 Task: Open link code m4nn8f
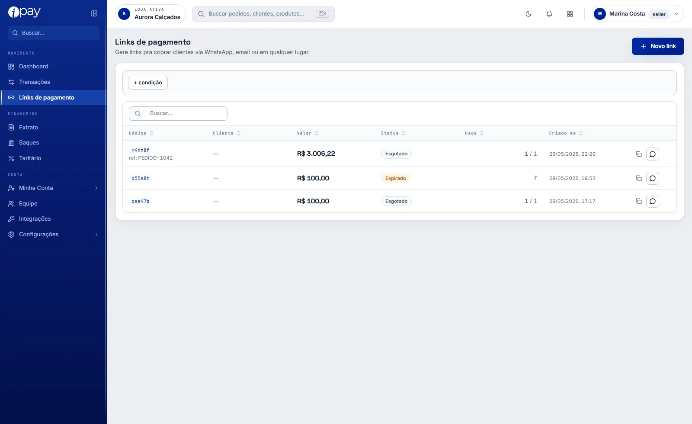click(x=141, y=150)
